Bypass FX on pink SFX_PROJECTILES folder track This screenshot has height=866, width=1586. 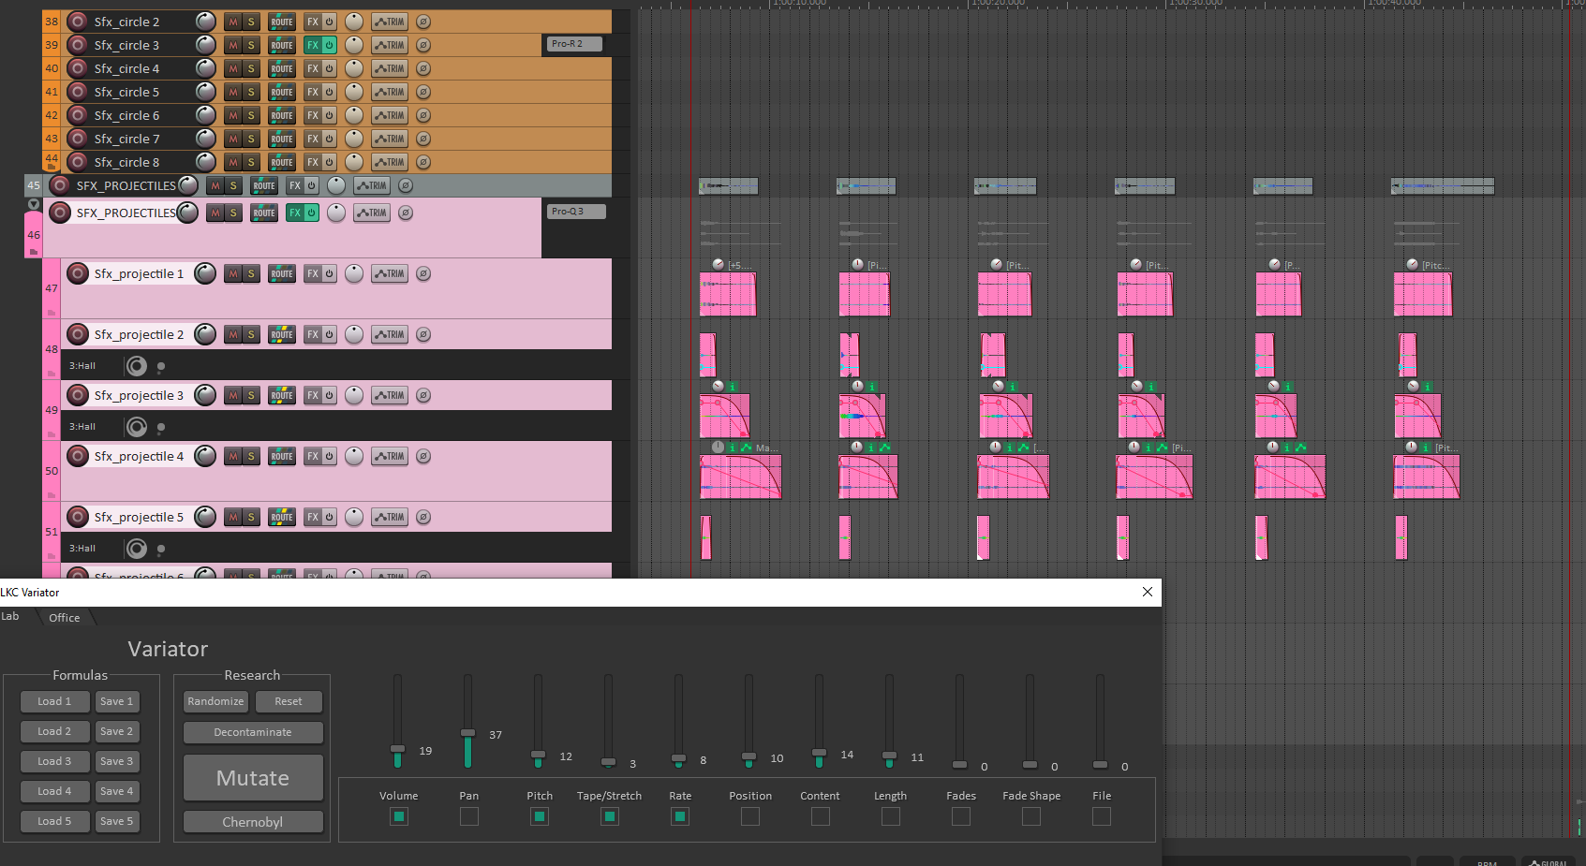tap(311, 213)
